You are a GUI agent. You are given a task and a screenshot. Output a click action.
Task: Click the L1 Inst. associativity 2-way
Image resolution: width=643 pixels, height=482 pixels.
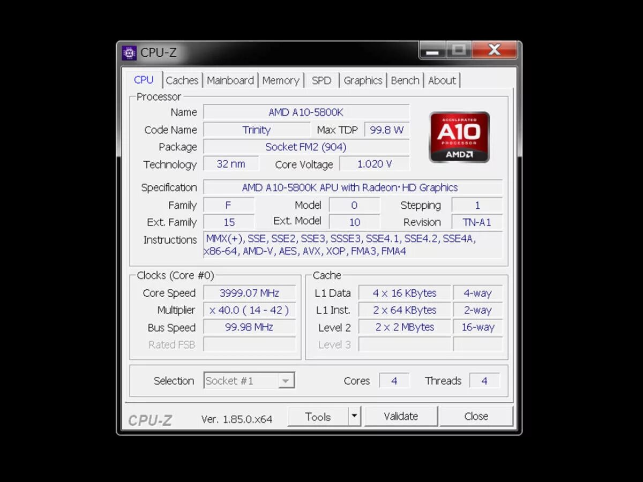[x=477, y=310]
